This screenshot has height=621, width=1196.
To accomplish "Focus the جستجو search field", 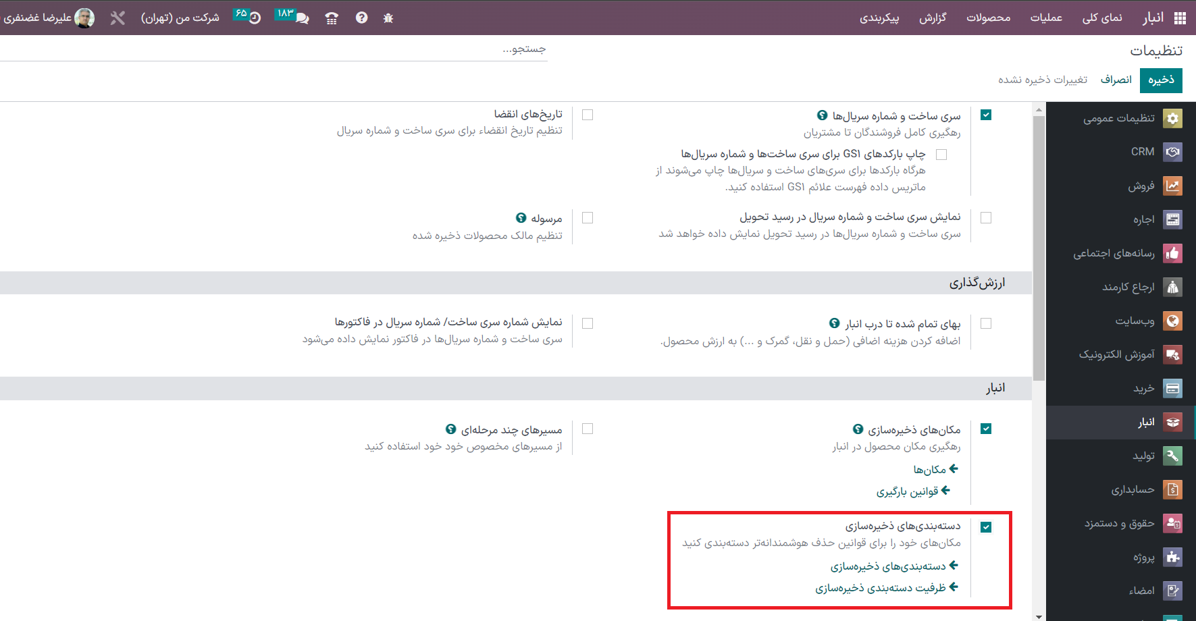I will point(274,49).
